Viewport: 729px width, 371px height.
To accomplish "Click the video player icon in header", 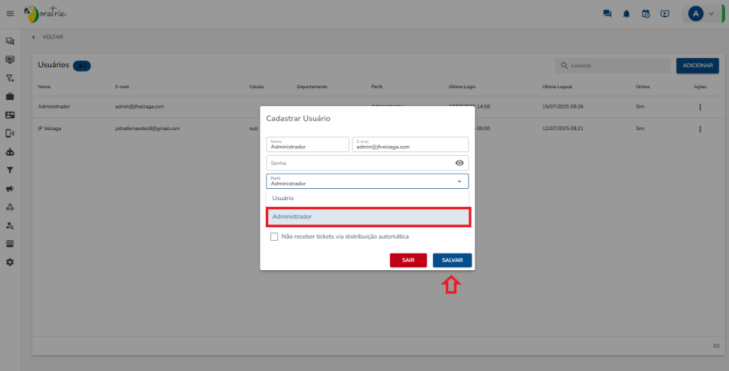I will coord(664,14).
